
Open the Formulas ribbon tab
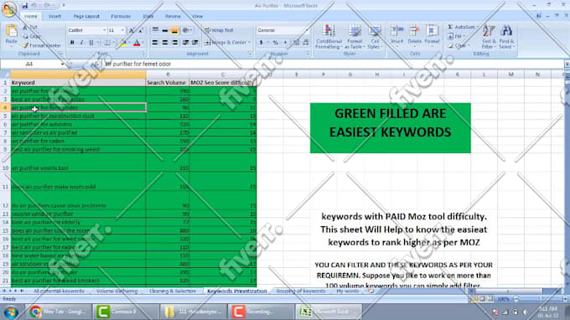121,17
